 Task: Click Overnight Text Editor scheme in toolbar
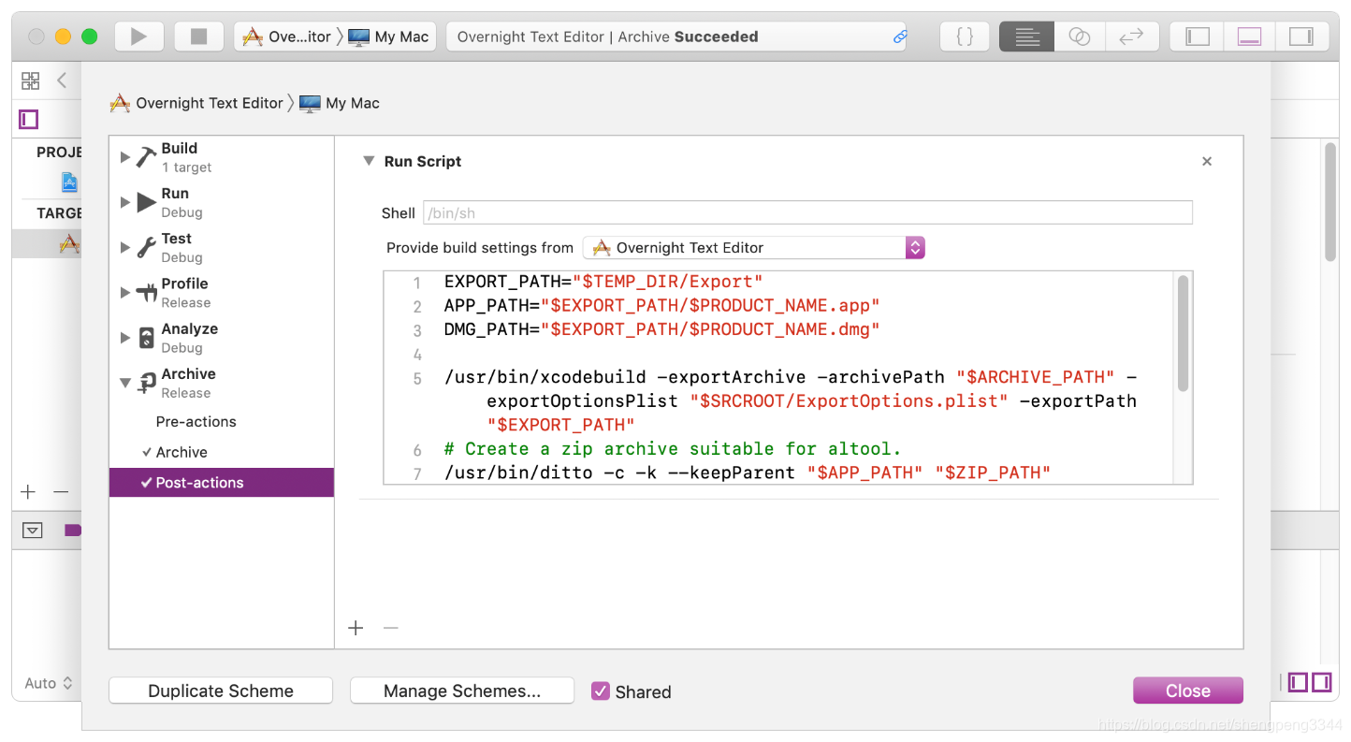click(286, 36)
